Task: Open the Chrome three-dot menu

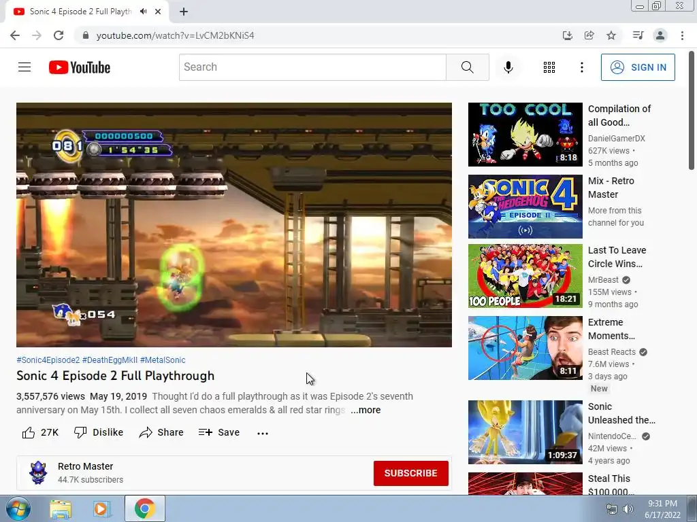Action: 682,35
